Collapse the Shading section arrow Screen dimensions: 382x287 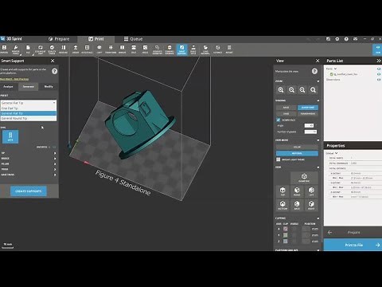(x=318, y=100)
